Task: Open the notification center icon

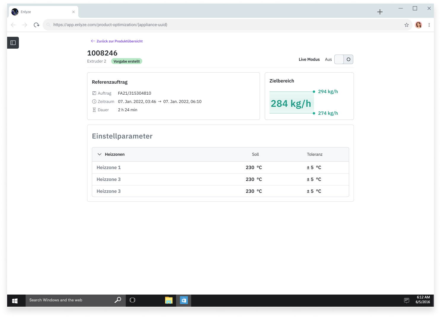Action: click(x=407, y=300)
